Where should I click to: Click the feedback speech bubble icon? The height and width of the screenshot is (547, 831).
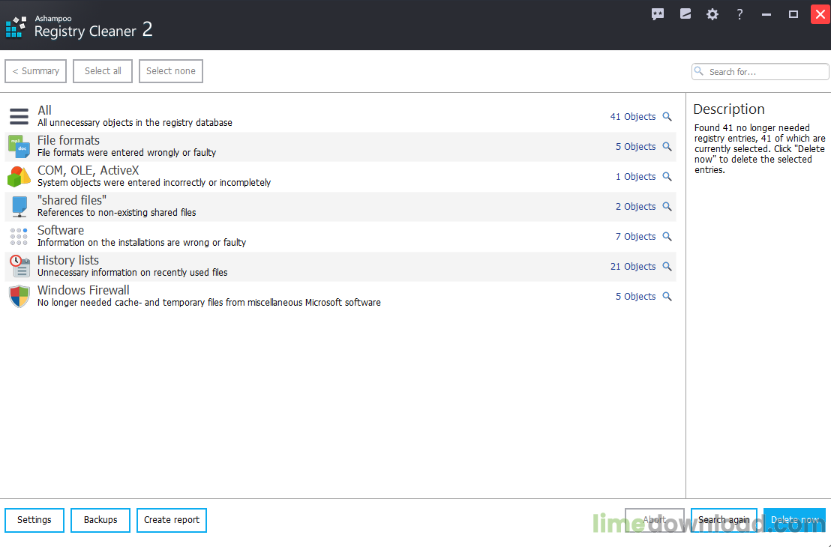(658, 13)
